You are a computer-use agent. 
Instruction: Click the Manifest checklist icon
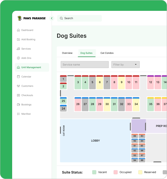18,114
